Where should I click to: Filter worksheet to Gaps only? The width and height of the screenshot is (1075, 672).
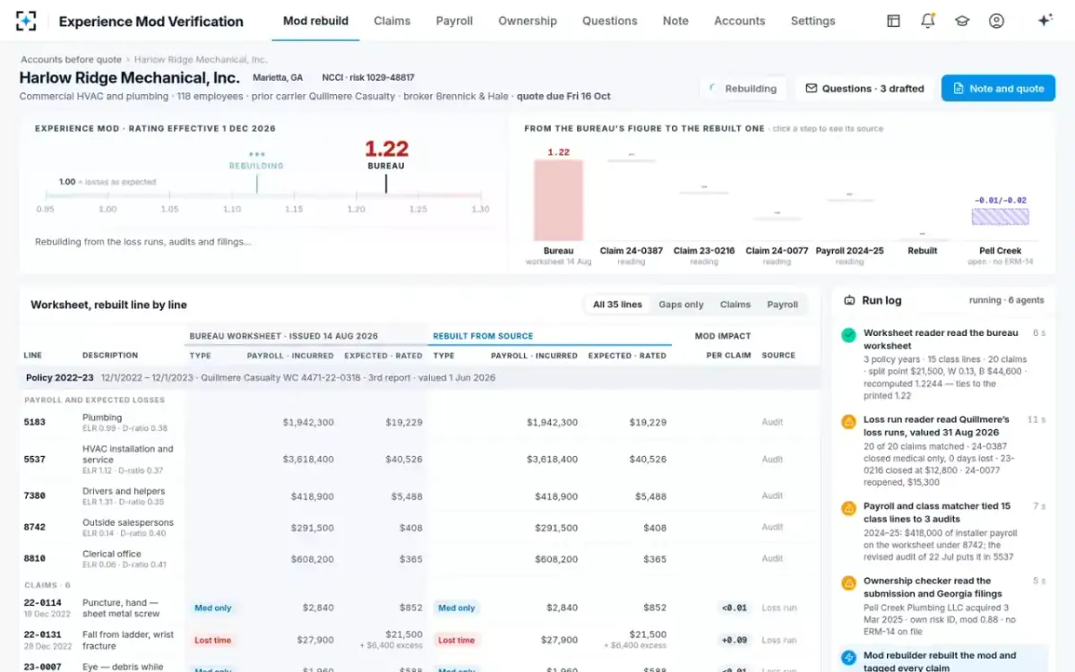[x=681, y=305]
